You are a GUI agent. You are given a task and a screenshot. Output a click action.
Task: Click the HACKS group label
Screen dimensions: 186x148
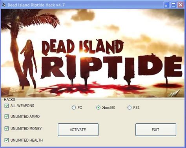tap(9, 100)
